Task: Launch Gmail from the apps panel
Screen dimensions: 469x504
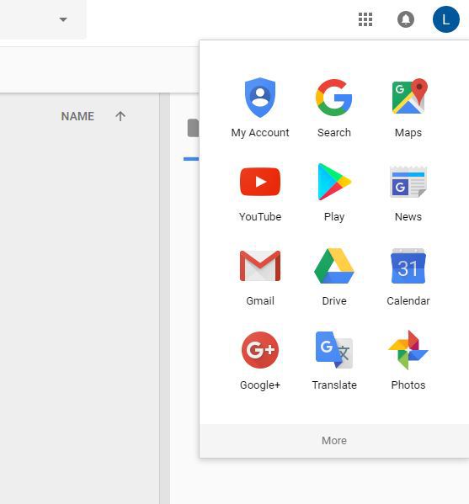Action: tap(260, 277)
